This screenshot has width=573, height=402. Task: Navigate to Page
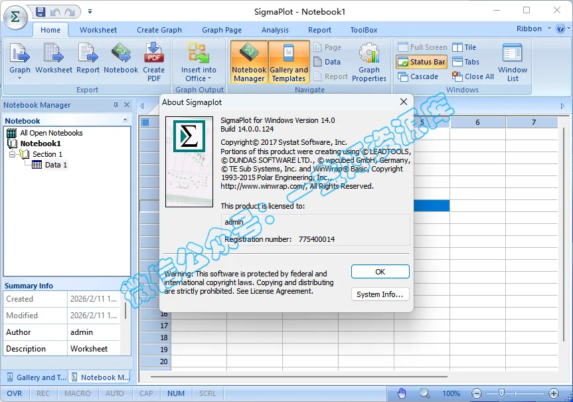(x=327, y=47)
